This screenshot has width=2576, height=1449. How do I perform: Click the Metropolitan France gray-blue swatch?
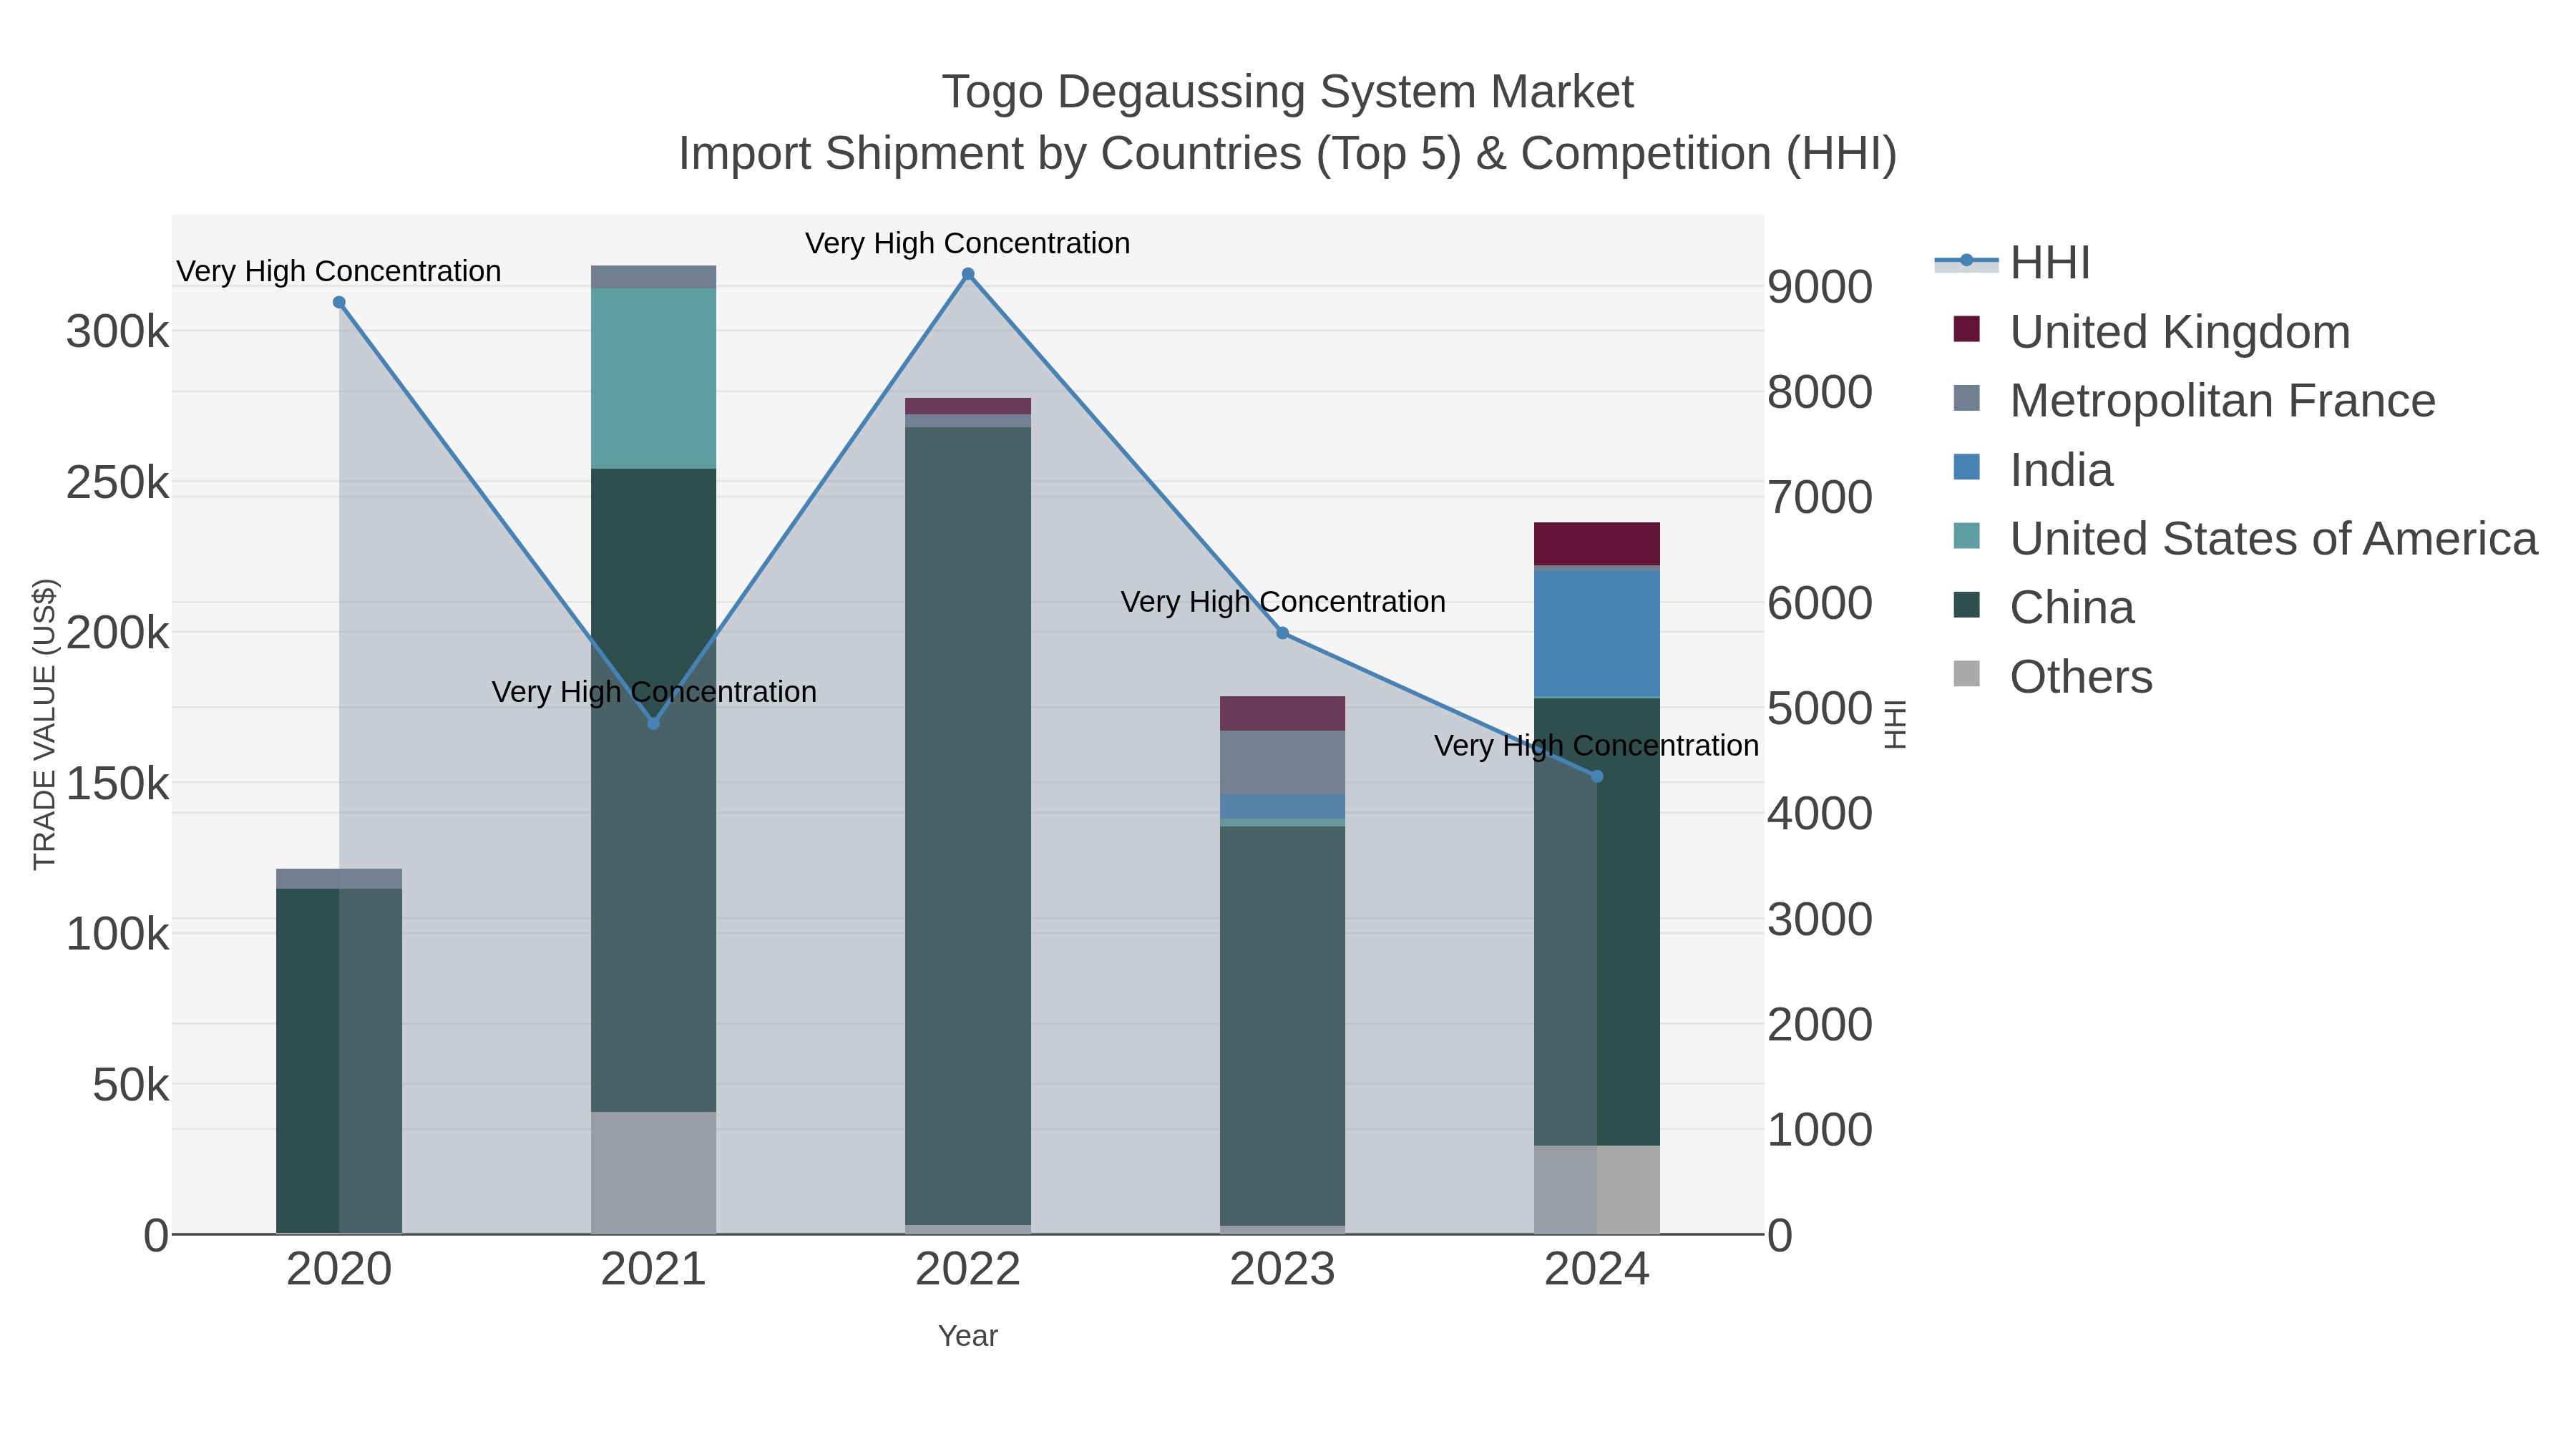pos(1966,398)
